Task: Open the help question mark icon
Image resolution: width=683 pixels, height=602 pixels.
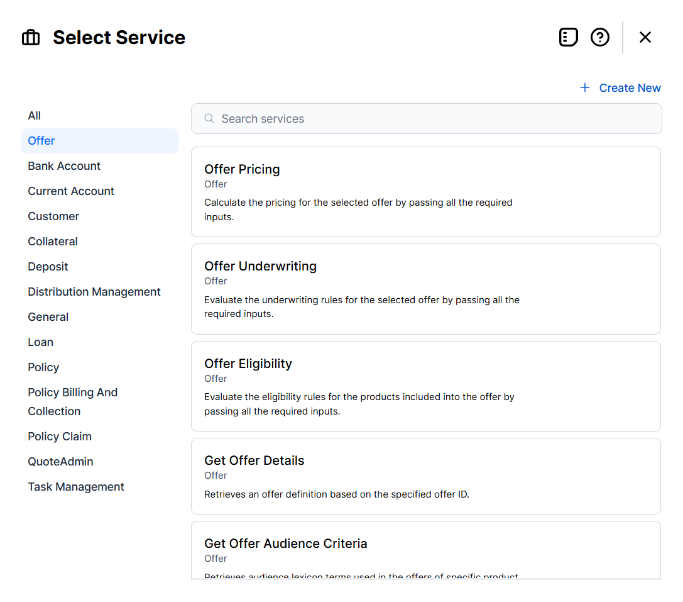Action: tap(600, 38)
